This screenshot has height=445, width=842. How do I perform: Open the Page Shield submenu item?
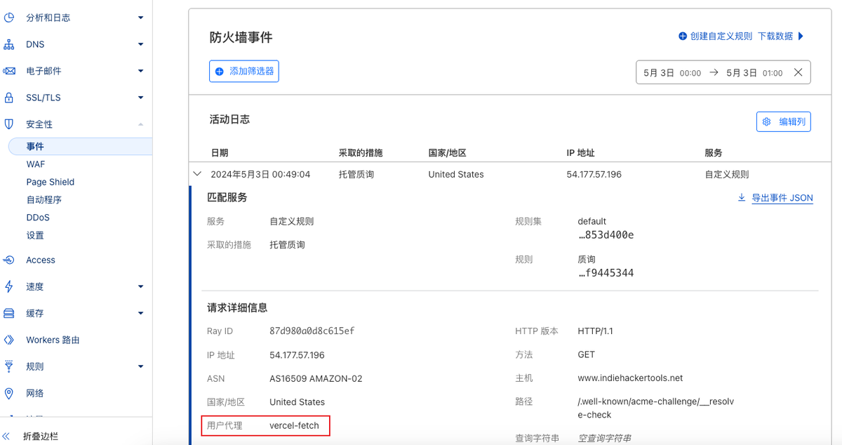[51, 182]
